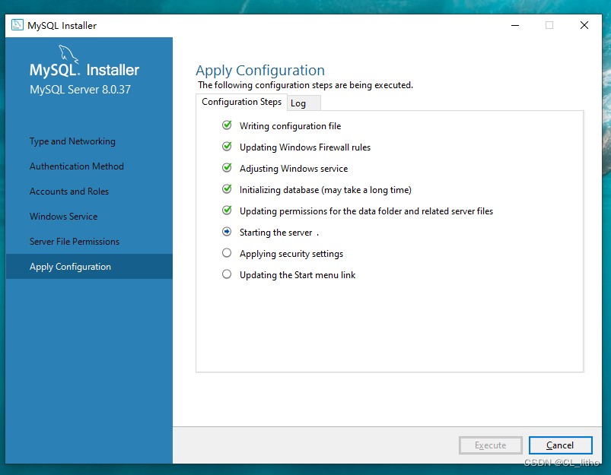Click the greyed-out maximize button
The height and width of the screenshot is (475, 611).
point(549,25)
